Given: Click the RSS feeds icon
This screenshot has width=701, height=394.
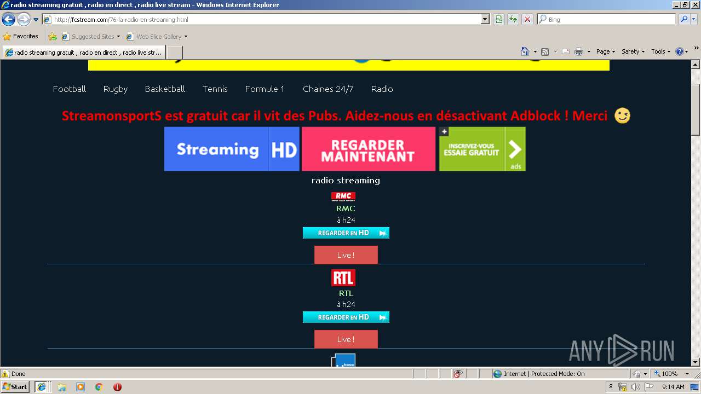Looking at the screenshot, I should 545,51.
